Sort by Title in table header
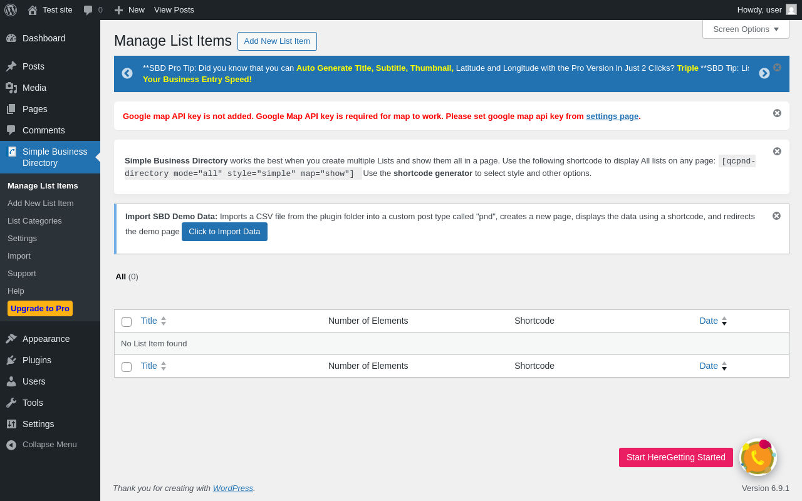802x501 pixels. click(154, 321)
